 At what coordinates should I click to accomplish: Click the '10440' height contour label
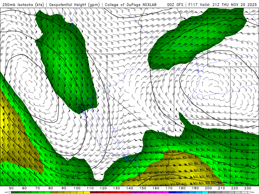click(x=73, y=176)
